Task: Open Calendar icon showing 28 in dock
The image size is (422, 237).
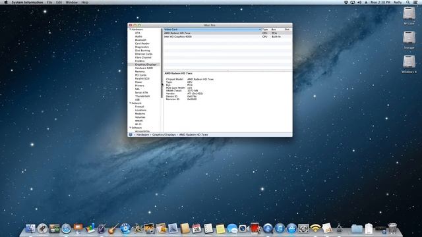Action: click(196, 228)
